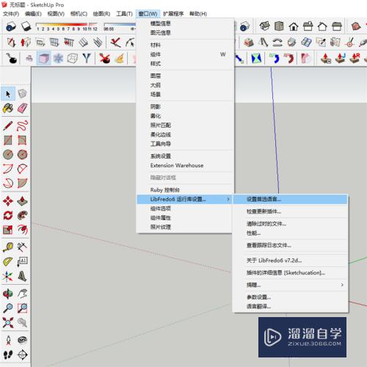Activate the Pie arc tool
The height and width of the screenshot is (367, 367).
click(22, 183)
